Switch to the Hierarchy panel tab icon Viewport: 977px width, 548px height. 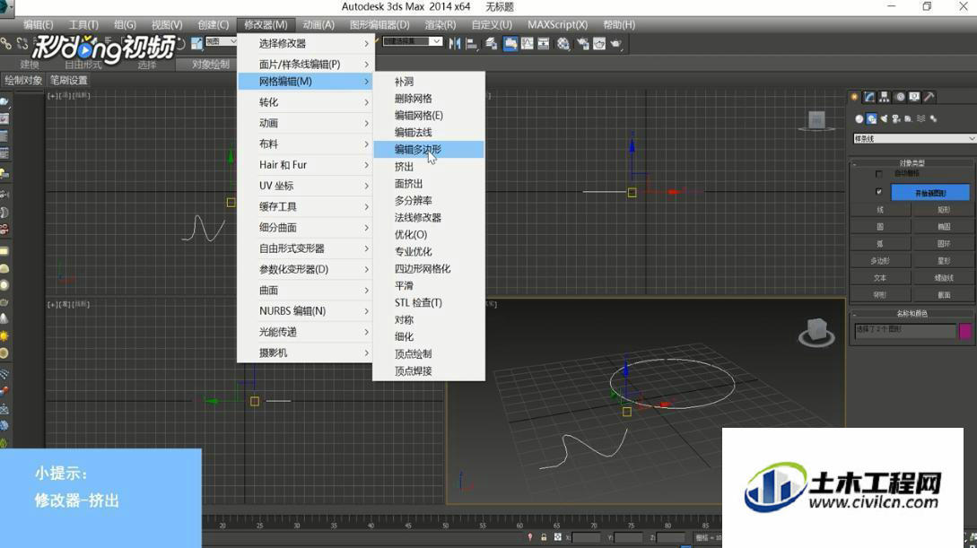[885, 97]
